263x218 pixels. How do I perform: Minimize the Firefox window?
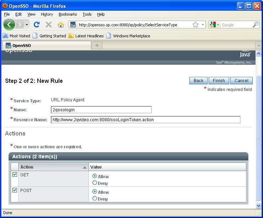241,6
